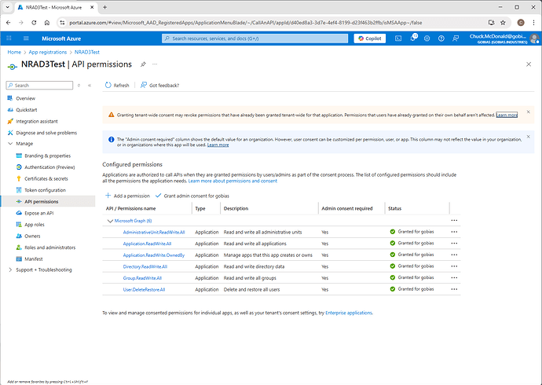Click the Copilot button
Image resolution: width=542 pixels, height=385 pixels.
369,38
